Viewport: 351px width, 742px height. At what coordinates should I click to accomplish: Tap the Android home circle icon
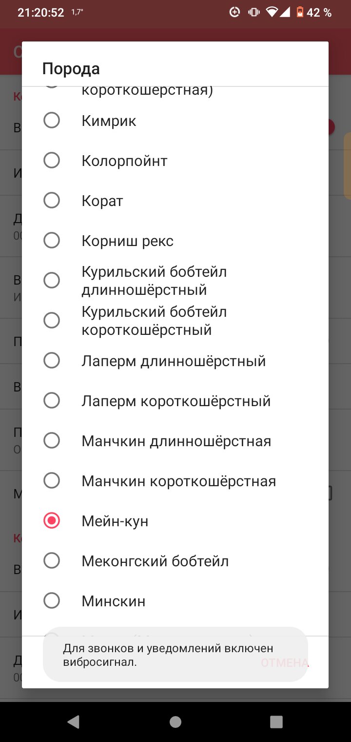tap(175, 721)
